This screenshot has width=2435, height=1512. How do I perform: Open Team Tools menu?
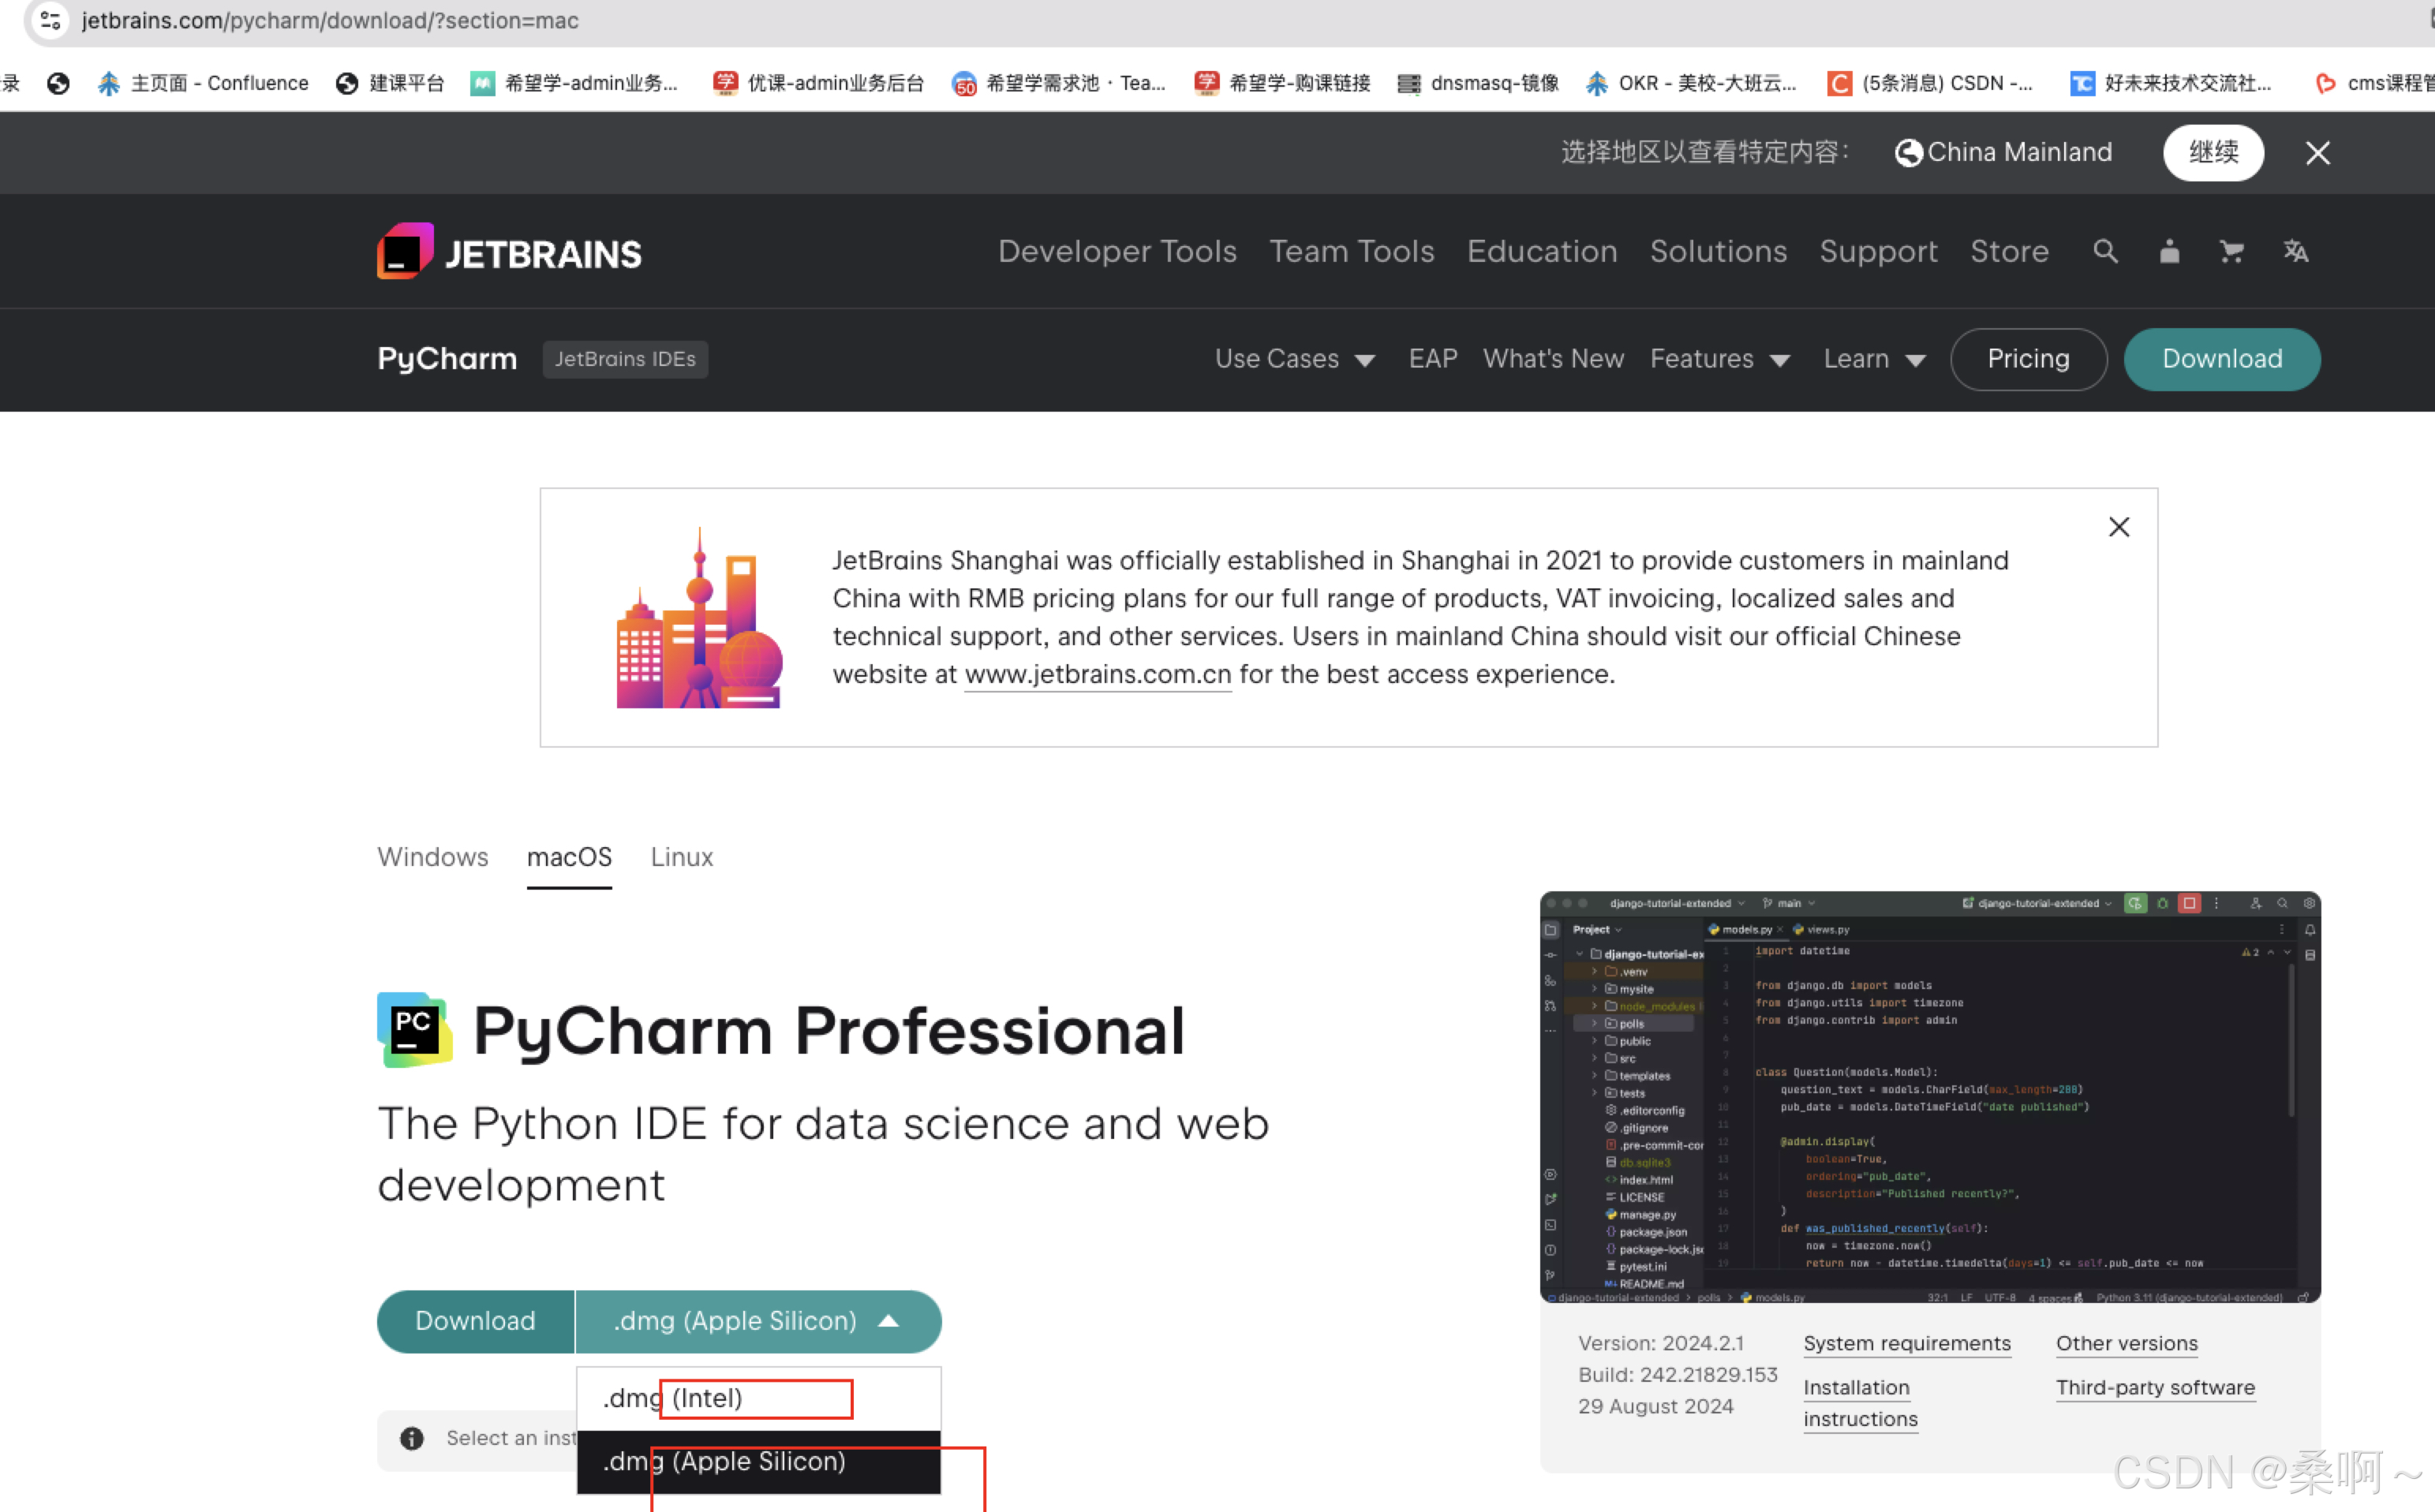coord(1351,251)
